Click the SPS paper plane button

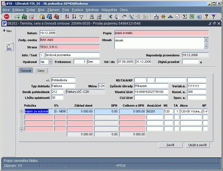(x=9, y=46)
